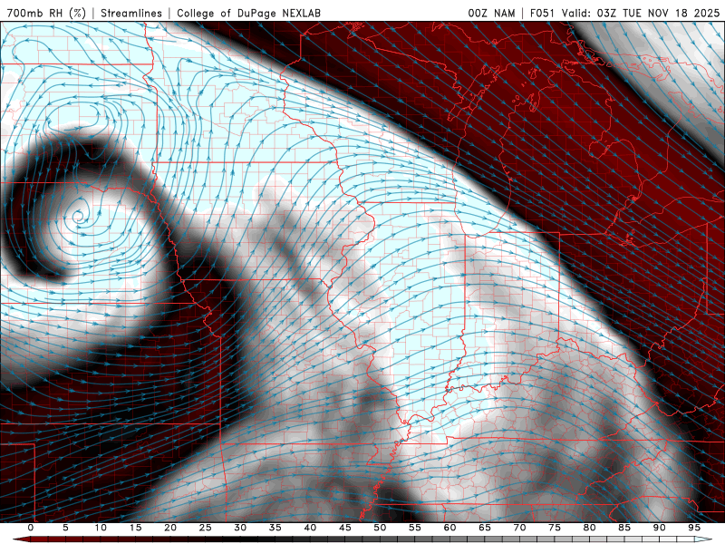The image size is (725, 544).
Task: Click the "80" value on the color scale
Action: coord(590,528)
